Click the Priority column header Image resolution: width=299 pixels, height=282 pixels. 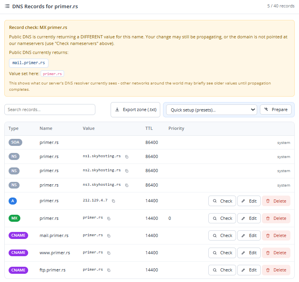[x=176, y=128]
